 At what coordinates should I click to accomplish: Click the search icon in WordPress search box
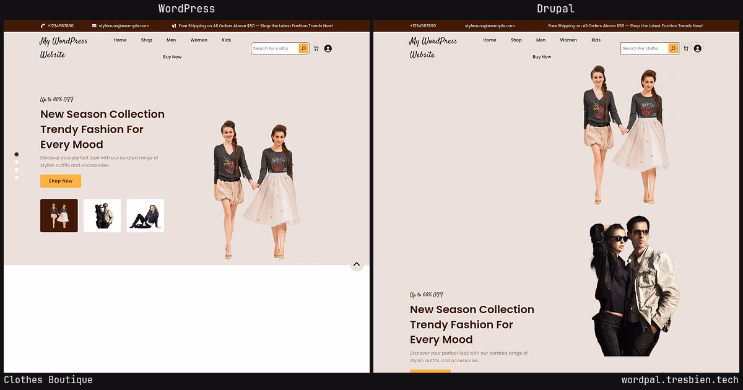point(303,48)
